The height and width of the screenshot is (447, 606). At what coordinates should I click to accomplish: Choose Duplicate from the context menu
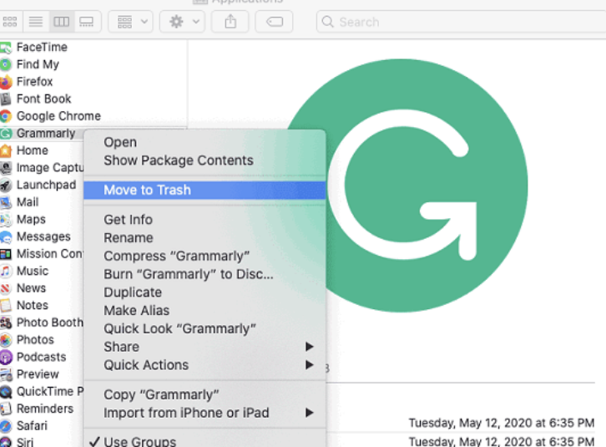tap(205, 292)
